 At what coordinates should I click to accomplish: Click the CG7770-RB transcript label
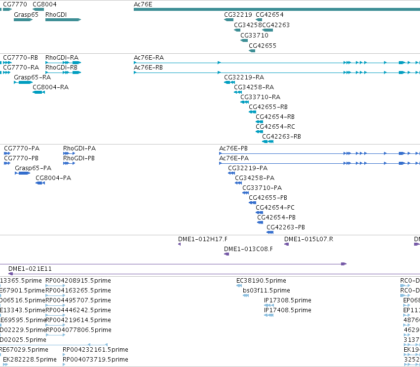click(x=20, y=58)
